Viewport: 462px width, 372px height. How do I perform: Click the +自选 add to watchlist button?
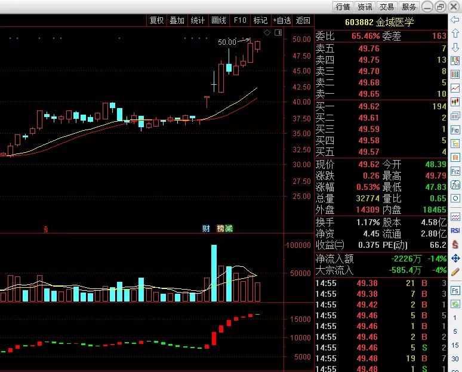282,20
